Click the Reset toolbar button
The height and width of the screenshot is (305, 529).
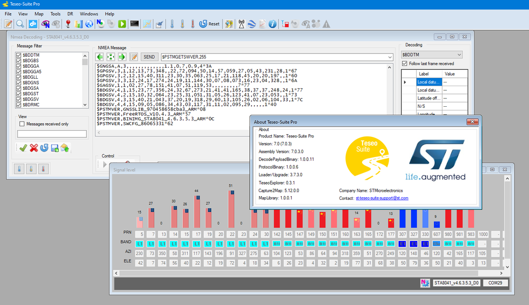coord(209,24)
